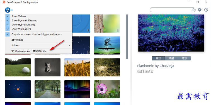The image size is (211, 105).
Task: Switch to the 特效 tab
Action: coord(184,58)
